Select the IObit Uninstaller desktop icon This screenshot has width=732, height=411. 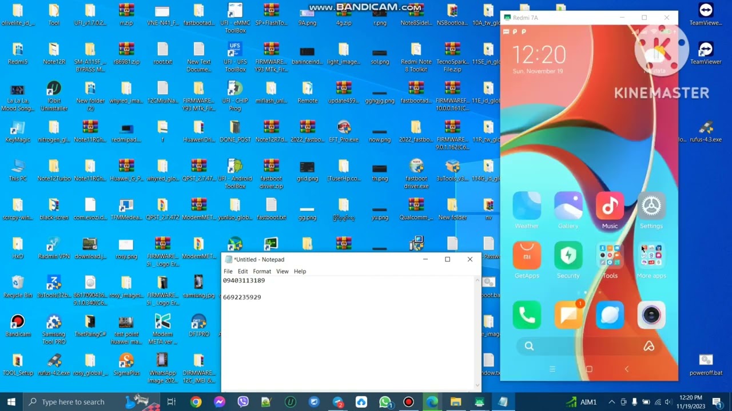pyautogui.click(x=54, y=96)
